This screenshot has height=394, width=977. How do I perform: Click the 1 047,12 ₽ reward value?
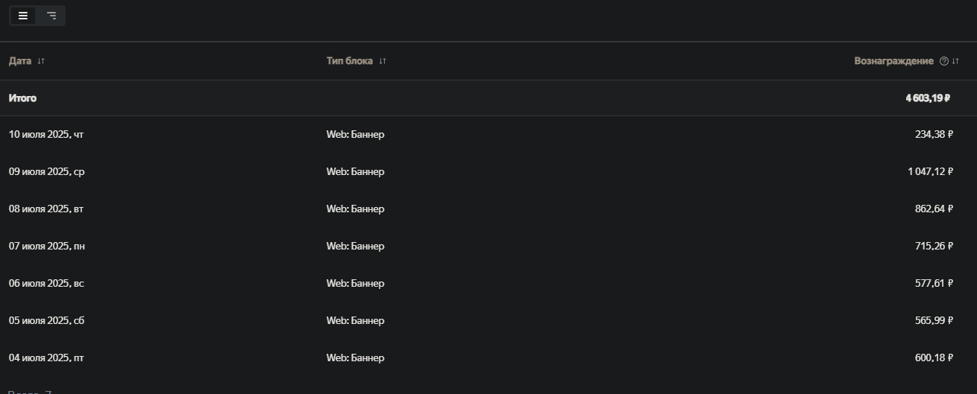coord(930,172)
